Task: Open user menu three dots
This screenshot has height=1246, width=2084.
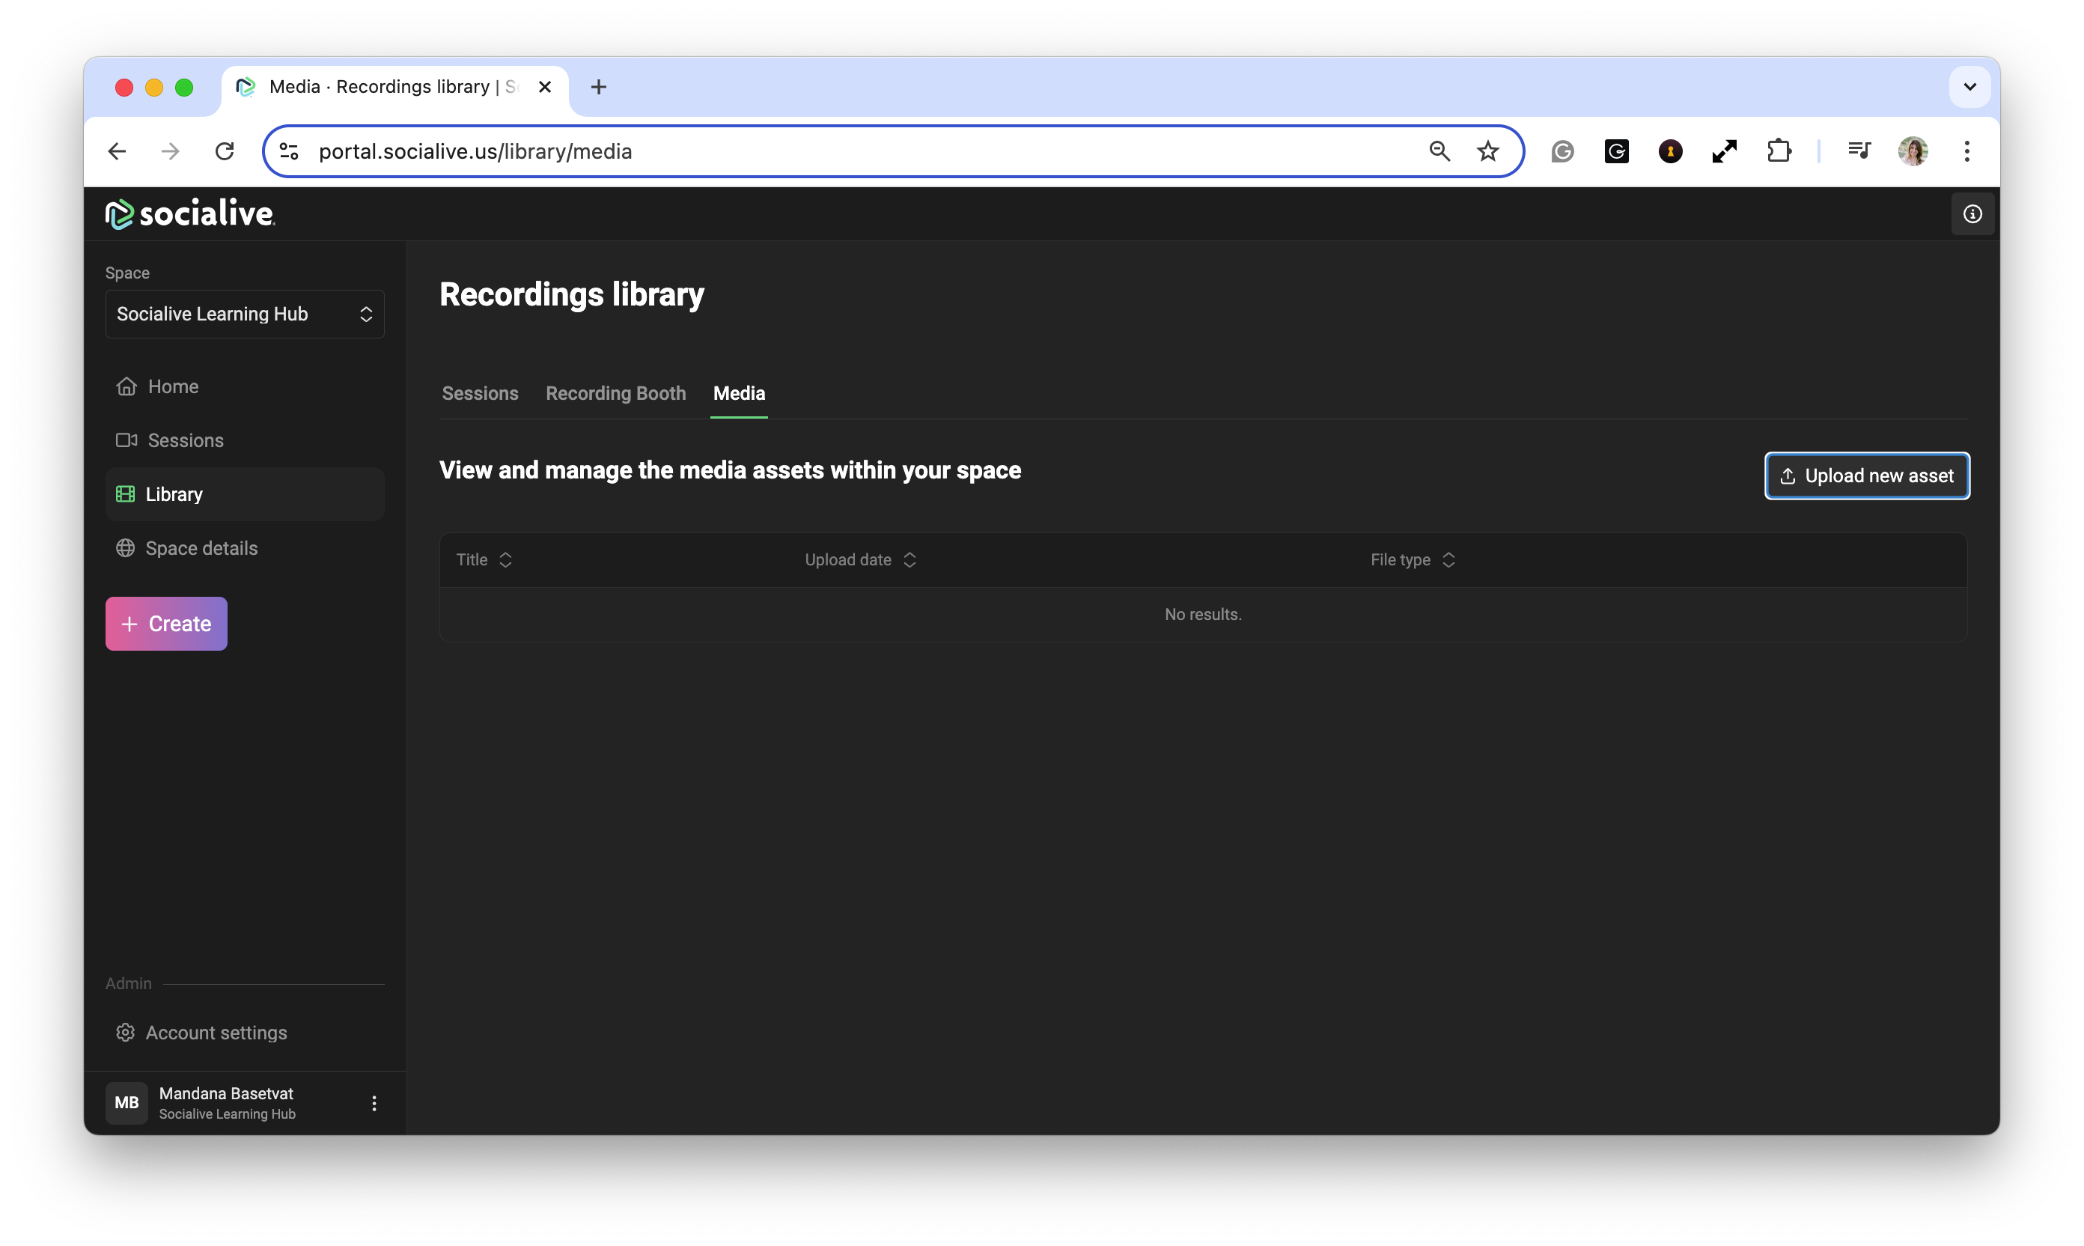Action: pos(374,1103)
